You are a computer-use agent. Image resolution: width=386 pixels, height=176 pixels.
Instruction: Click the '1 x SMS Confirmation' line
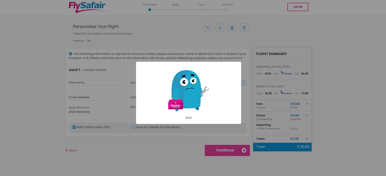268,128
